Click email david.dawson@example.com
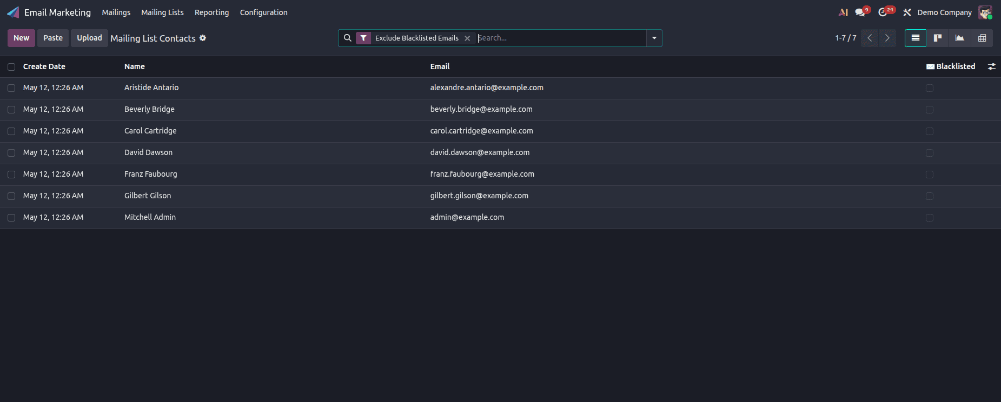Viewport: 1001px width, 402px height. 480,152
